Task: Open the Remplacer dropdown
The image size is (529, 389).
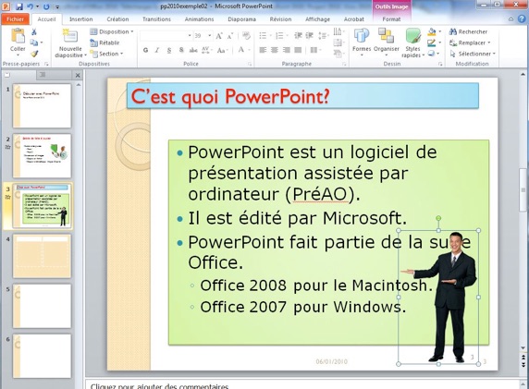Action: [x=470, y=43]
